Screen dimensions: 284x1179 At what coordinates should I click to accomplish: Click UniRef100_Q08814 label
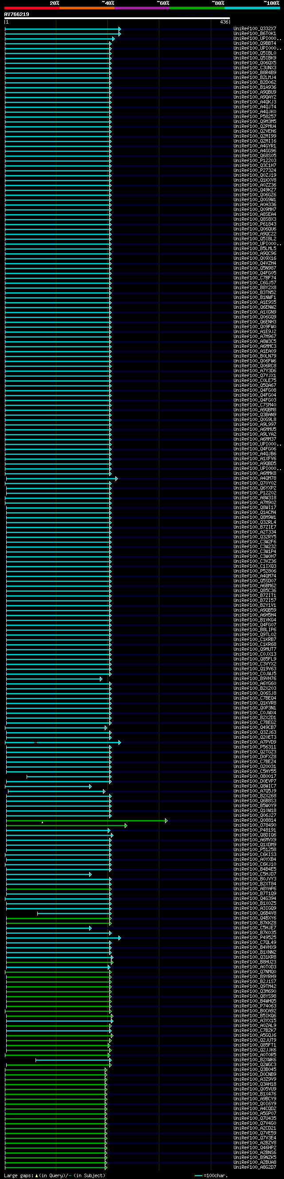click(x=255, y=820)
